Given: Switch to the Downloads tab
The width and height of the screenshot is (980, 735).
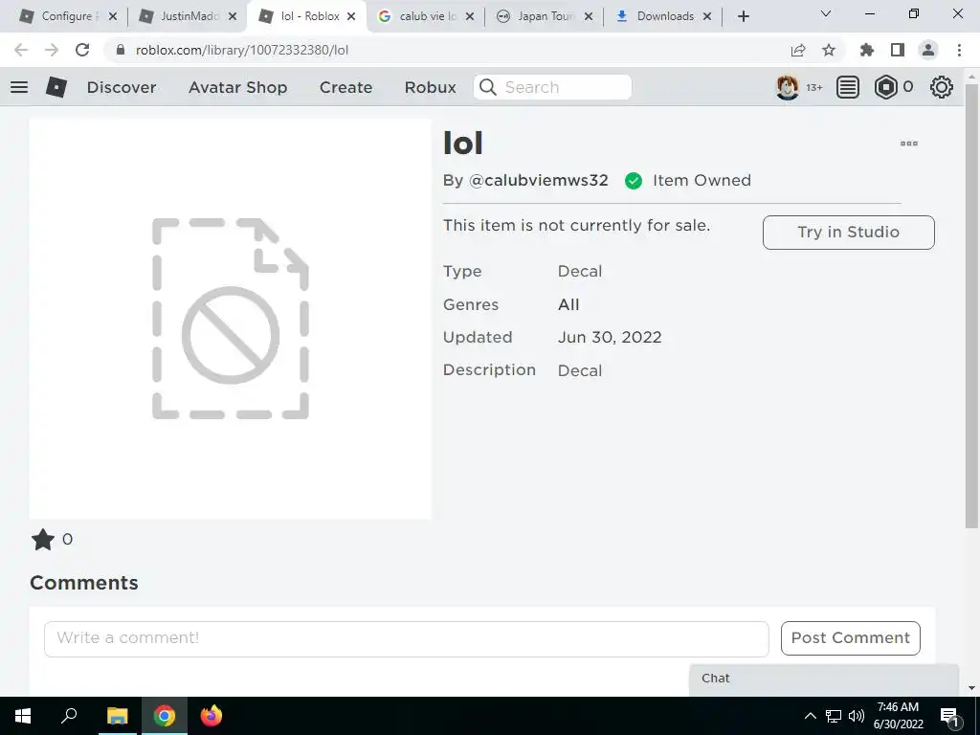Looking at the screenshot, I should pos(661,16).
